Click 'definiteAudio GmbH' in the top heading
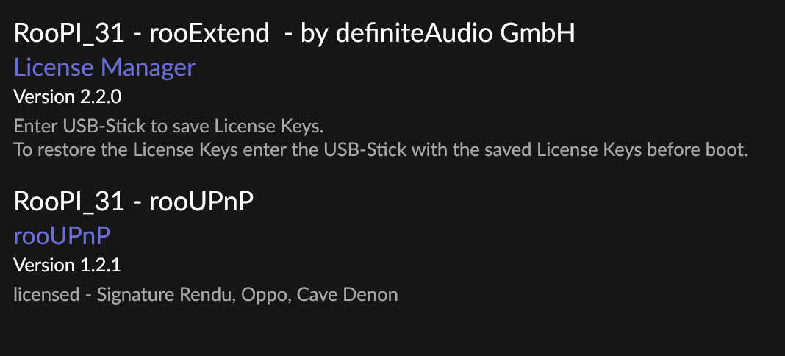Viewport: 785px width, 356px height. coord(455,34)
